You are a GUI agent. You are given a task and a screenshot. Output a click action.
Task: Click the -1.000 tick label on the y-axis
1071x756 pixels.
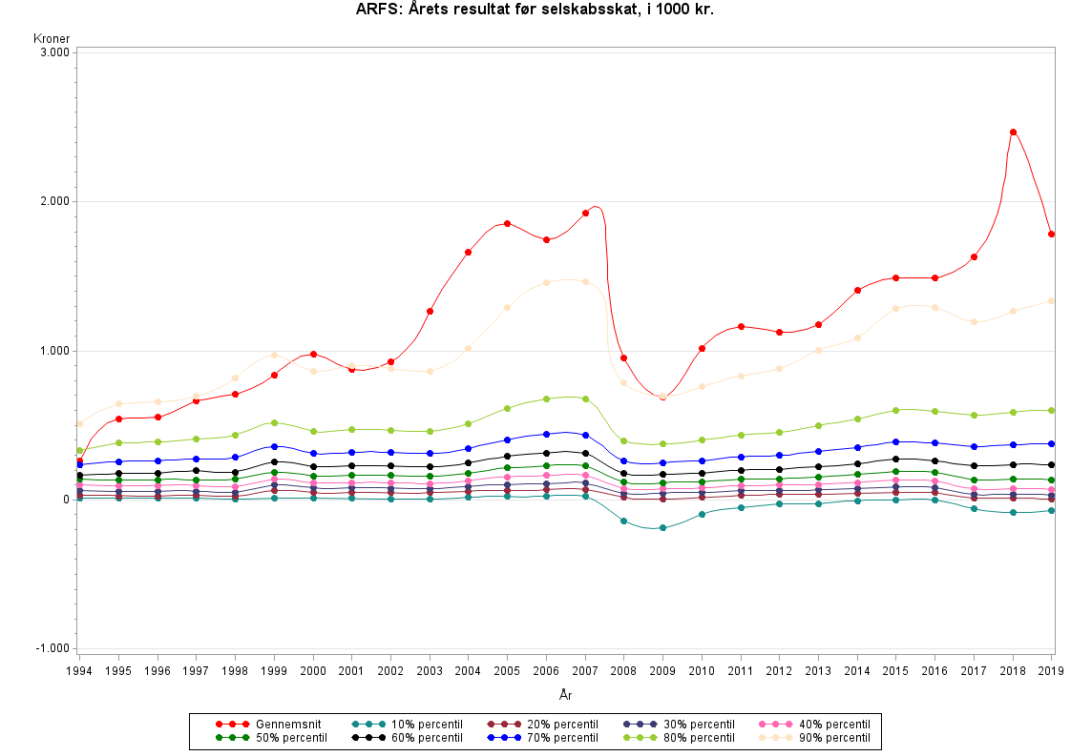click(51, 648)
